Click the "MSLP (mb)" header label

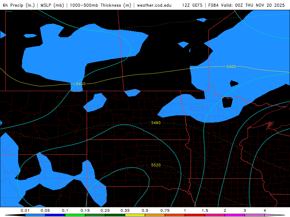(52, 5)
